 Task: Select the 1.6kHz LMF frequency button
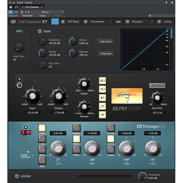[76, 128]
